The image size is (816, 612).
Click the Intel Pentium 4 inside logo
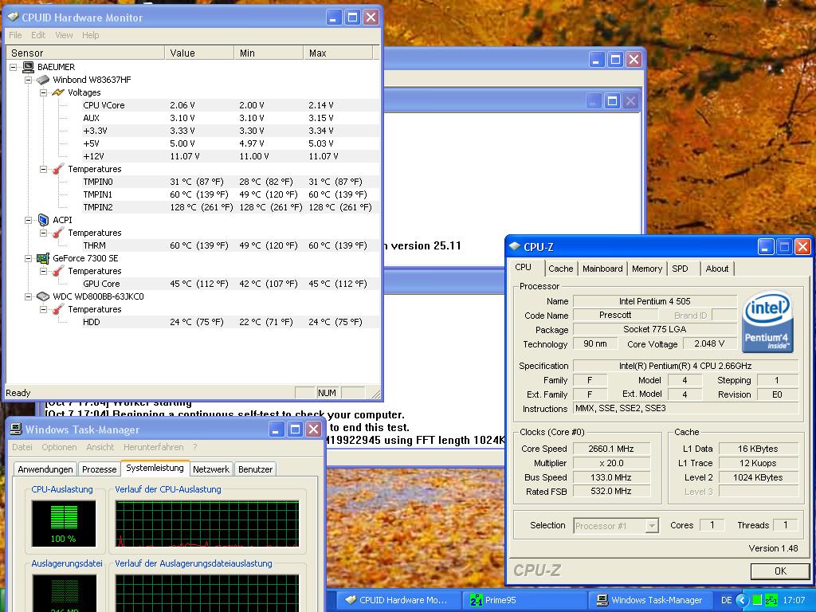767,322
